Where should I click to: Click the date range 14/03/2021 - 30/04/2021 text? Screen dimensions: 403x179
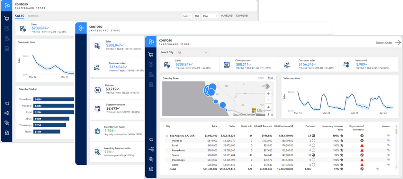235,16
